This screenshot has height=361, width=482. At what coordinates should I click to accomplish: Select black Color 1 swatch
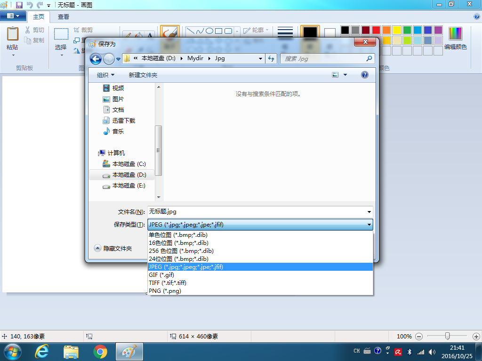(310, 32)
